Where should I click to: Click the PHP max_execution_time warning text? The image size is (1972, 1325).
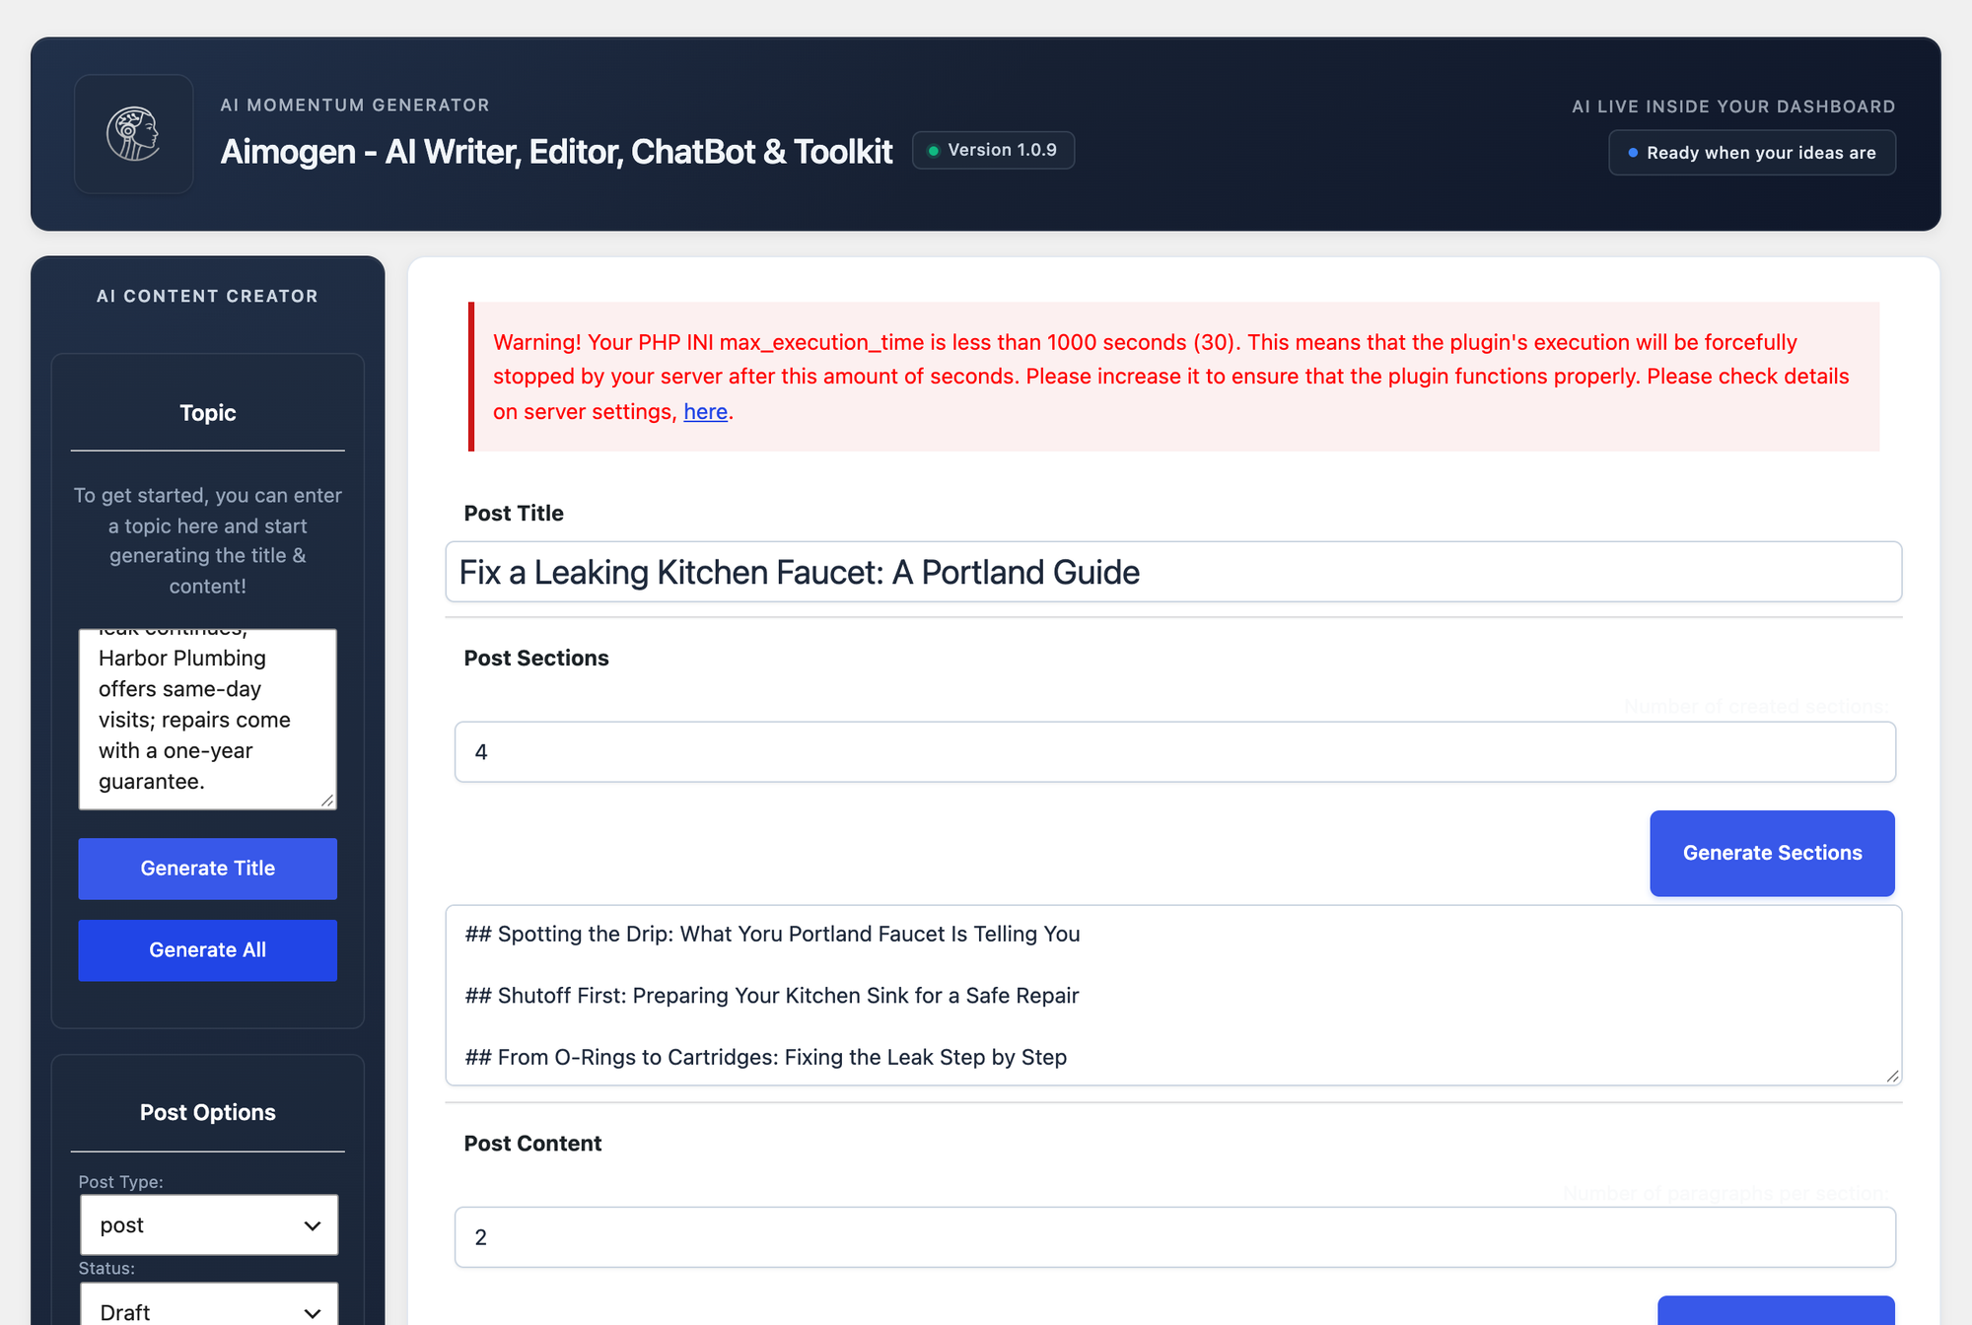point(1173,377)
